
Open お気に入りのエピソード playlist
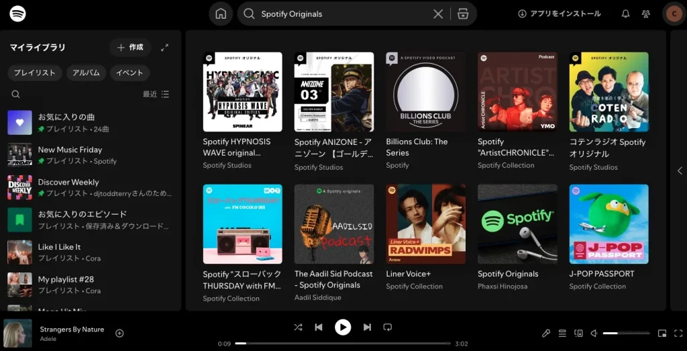point(91,220)
